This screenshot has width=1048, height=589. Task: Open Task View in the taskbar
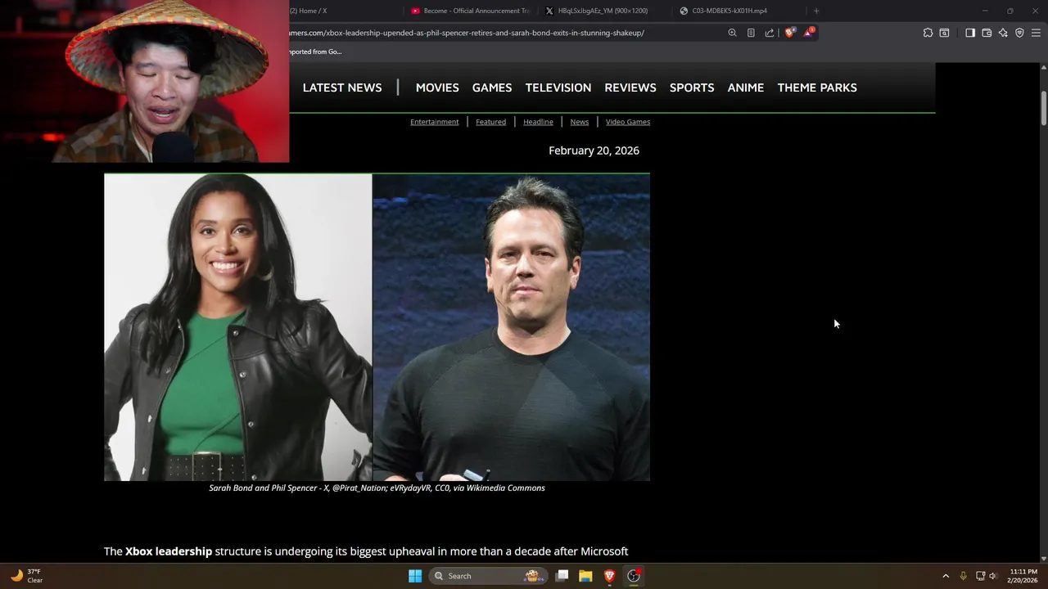click(x=562, y=576)
